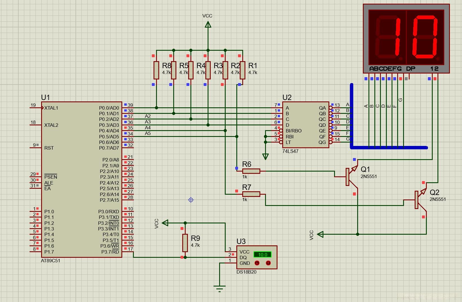The width and height of the screenshot is (462, 302).
Task: Select the two-digit 7-segment display
Action: [x=406, y=39]
